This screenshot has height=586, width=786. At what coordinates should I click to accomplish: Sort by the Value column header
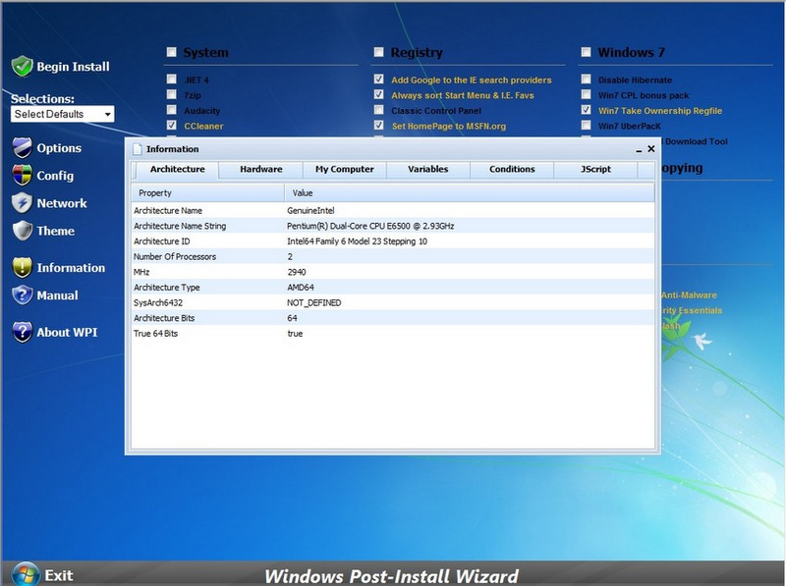point(470,192)
